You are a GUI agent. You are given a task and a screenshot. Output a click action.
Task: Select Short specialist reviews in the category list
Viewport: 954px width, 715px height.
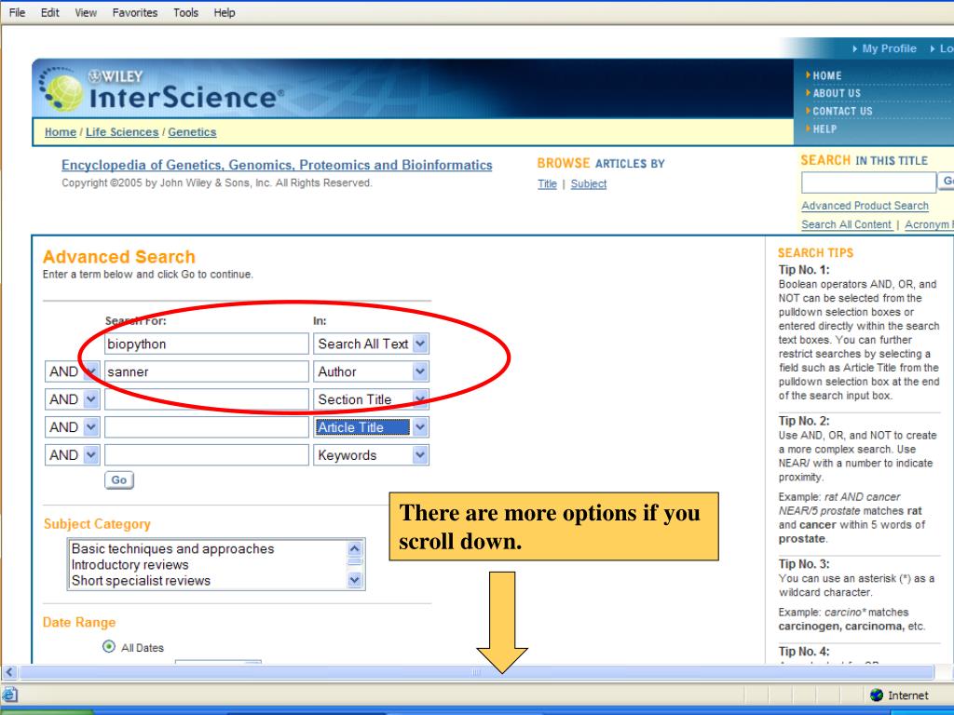point(141,581)
